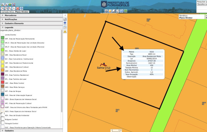Click 'ARM - Área Residencial Mista' legend text

click(x=16, y=71)
